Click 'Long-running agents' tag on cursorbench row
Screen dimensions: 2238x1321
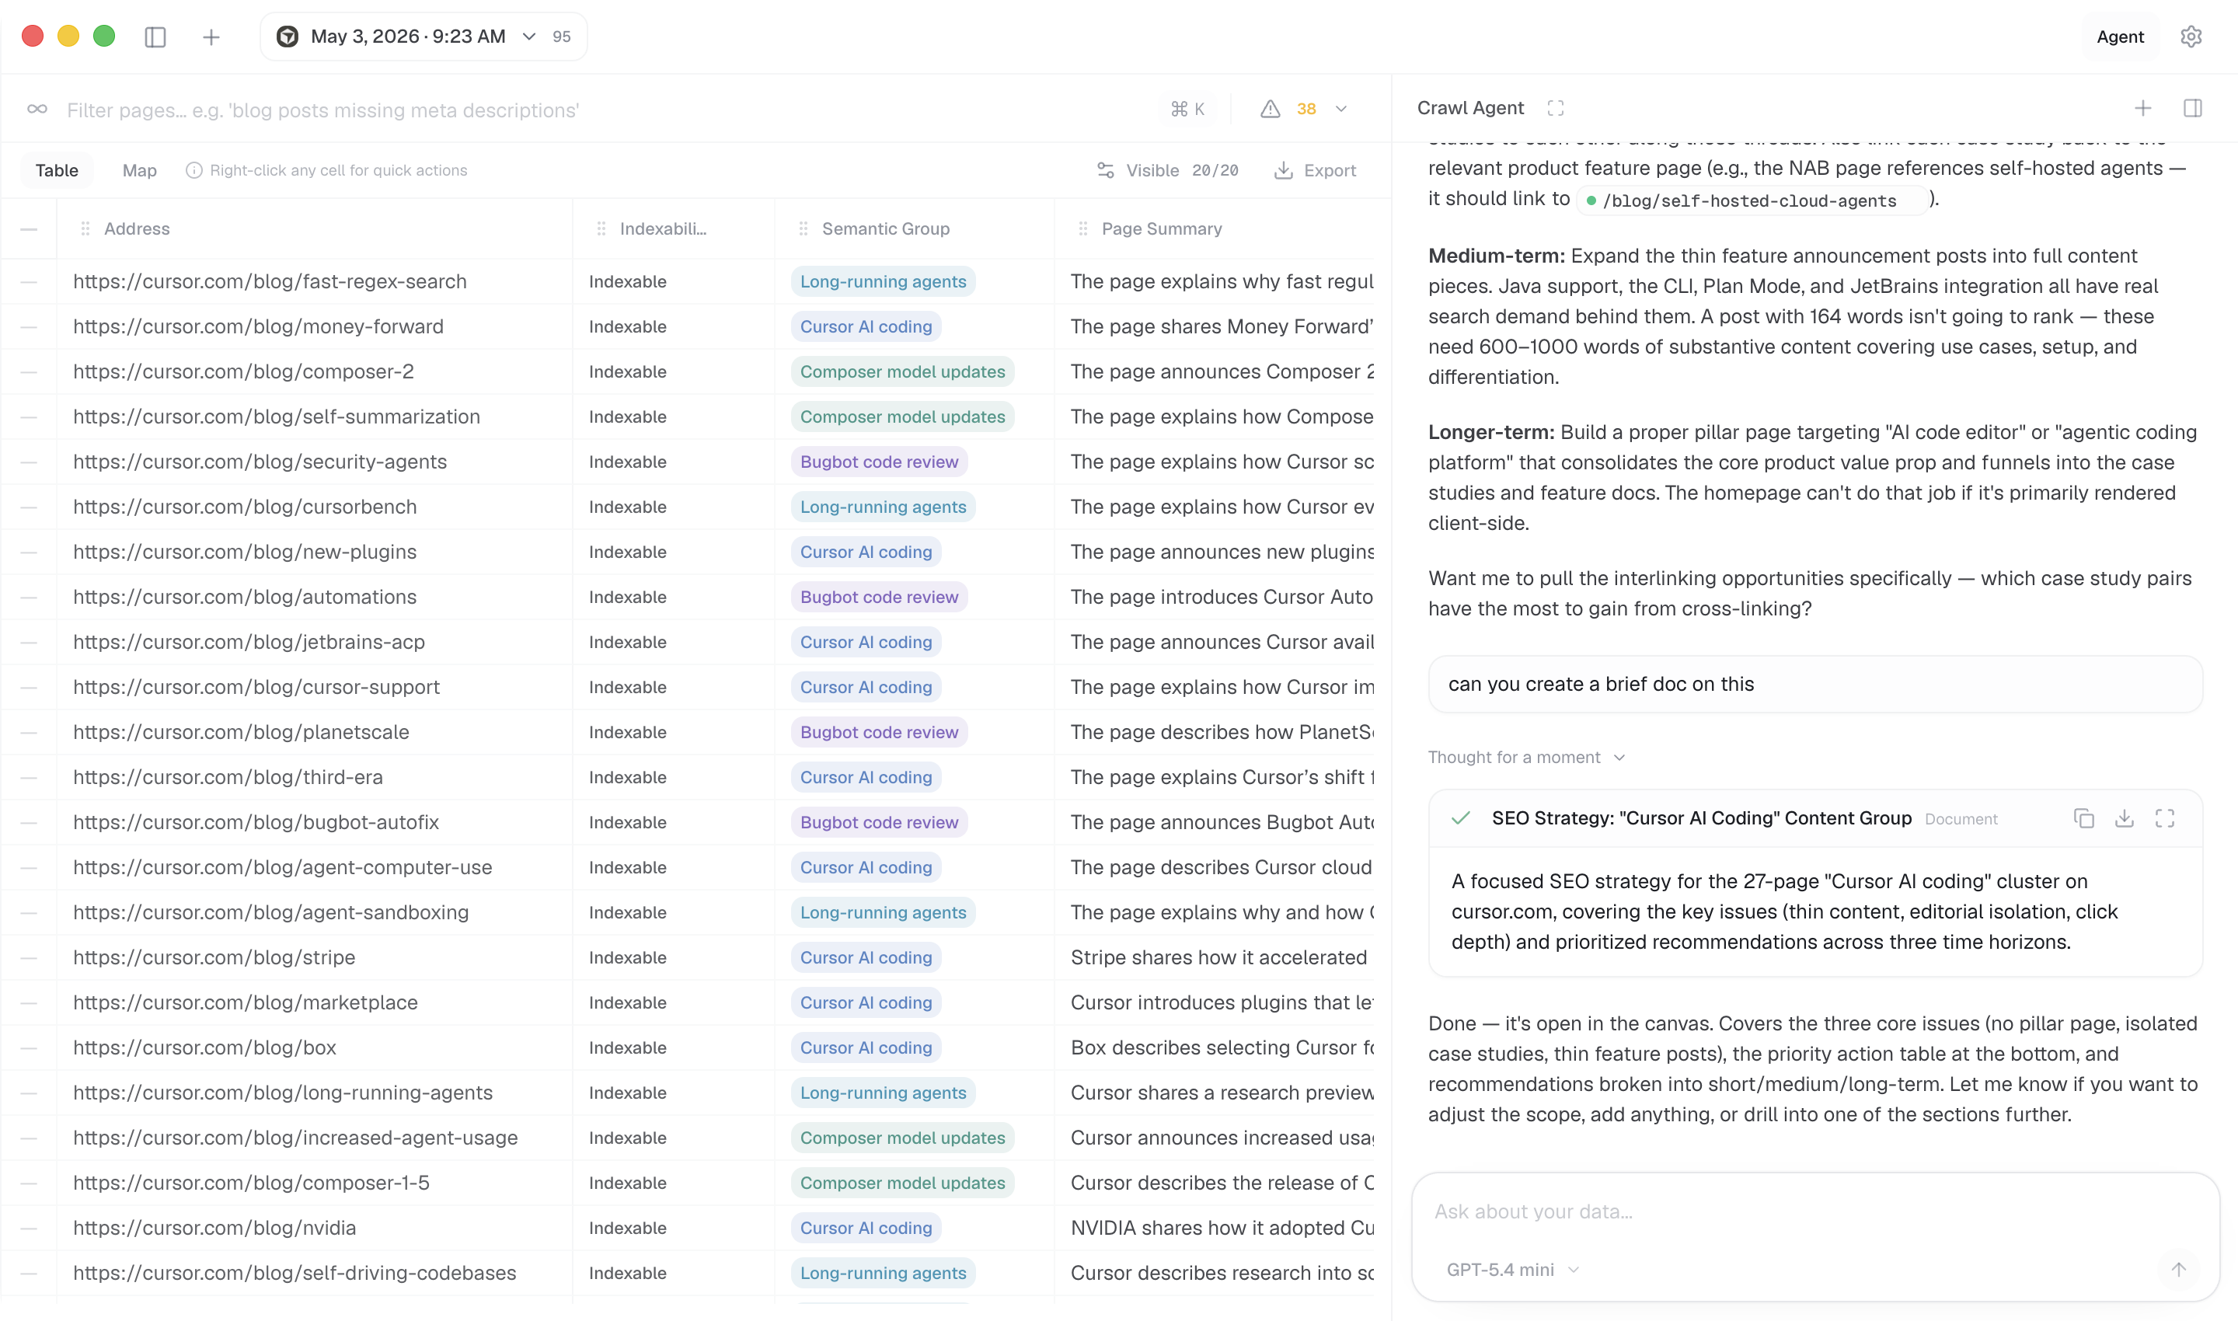(883, 507)
